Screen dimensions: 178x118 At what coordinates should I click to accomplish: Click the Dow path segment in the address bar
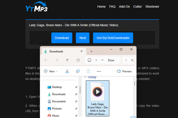(x=111, y=60)
